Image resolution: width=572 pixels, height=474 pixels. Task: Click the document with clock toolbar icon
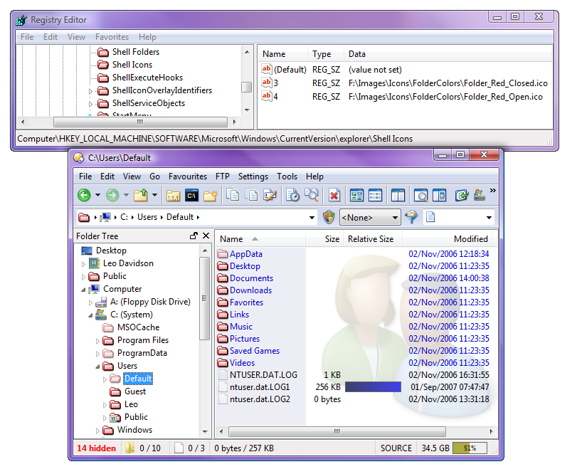292,195
